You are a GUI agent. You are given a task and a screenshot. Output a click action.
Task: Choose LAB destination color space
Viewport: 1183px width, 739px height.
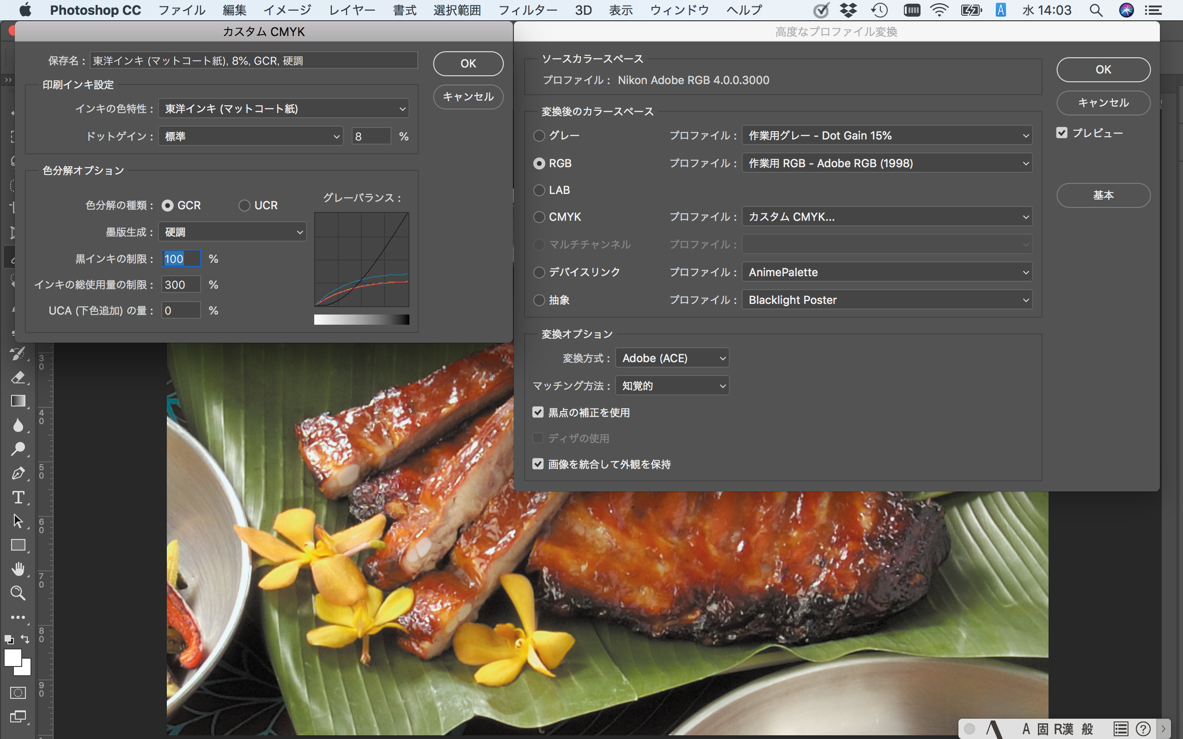click(539, 190)
